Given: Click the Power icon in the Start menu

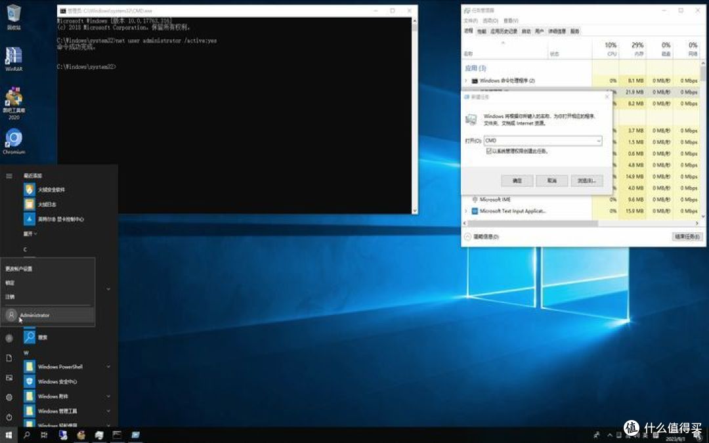Looking at the screenshot, I should click(9, 417).
